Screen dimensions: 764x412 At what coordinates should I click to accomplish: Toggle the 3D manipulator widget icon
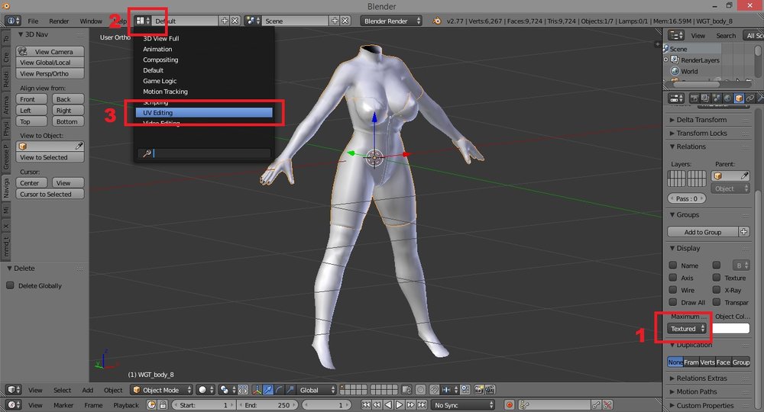[x=257, y=390]
